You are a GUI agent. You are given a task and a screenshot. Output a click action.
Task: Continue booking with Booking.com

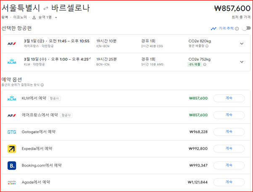(x=229, y=166)
